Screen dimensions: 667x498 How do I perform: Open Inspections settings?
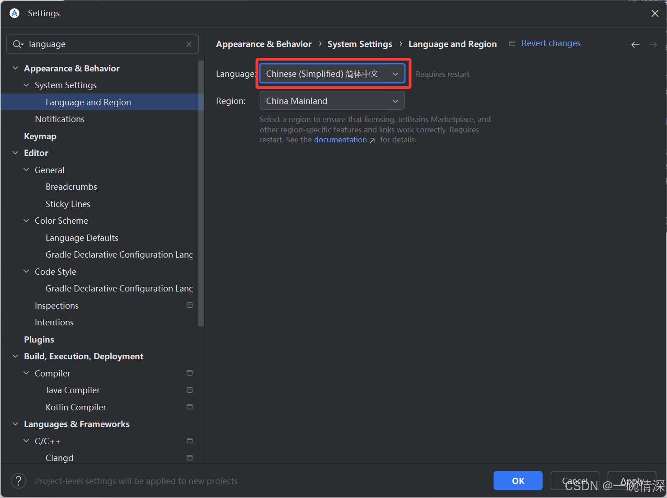coord(56,305)
